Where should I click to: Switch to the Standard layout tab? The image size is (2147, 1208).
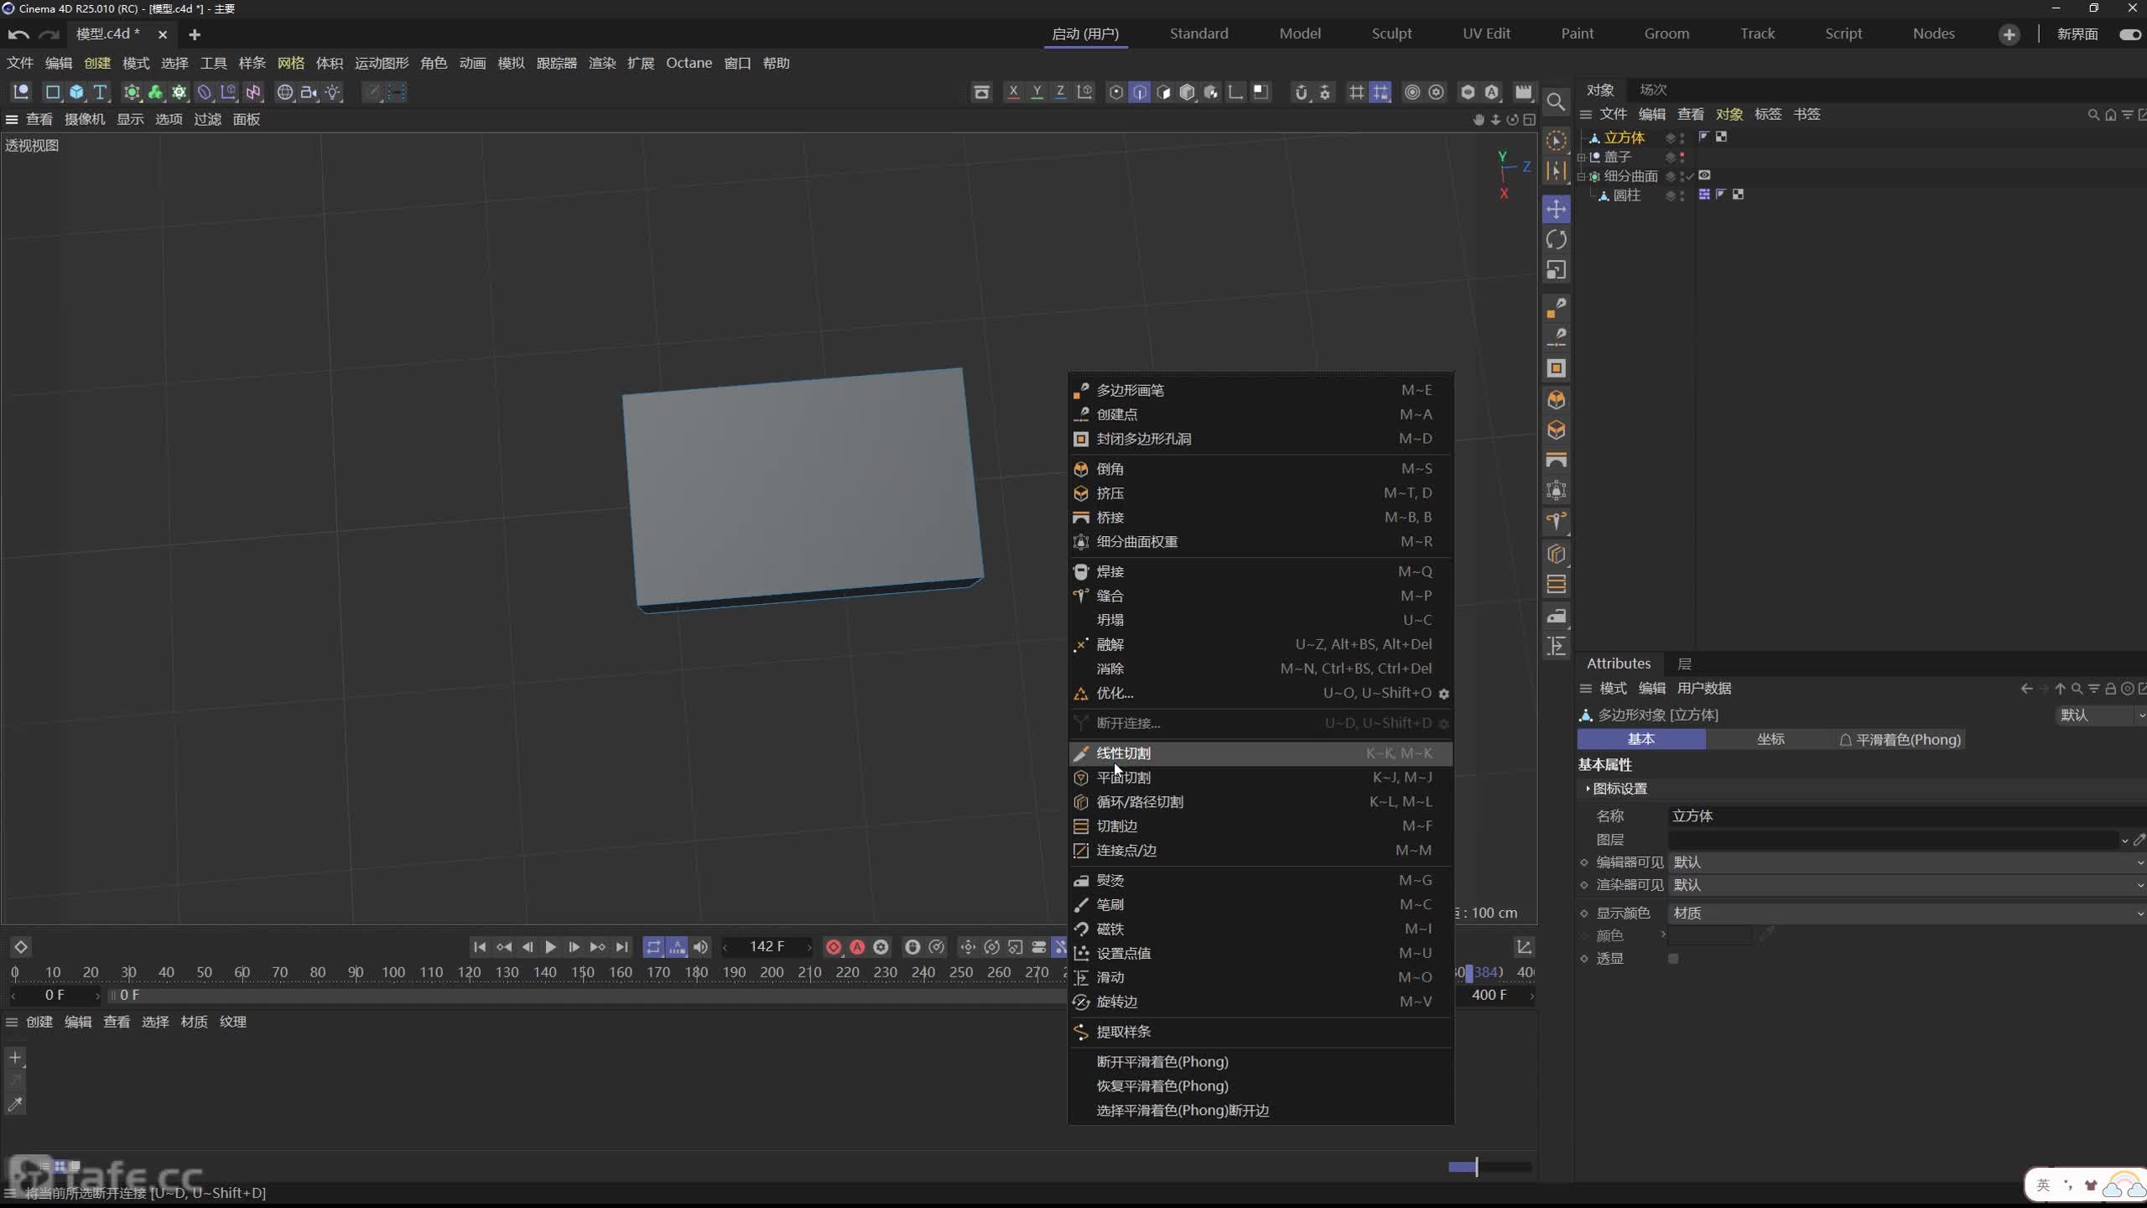click(x=1198, y=34)
